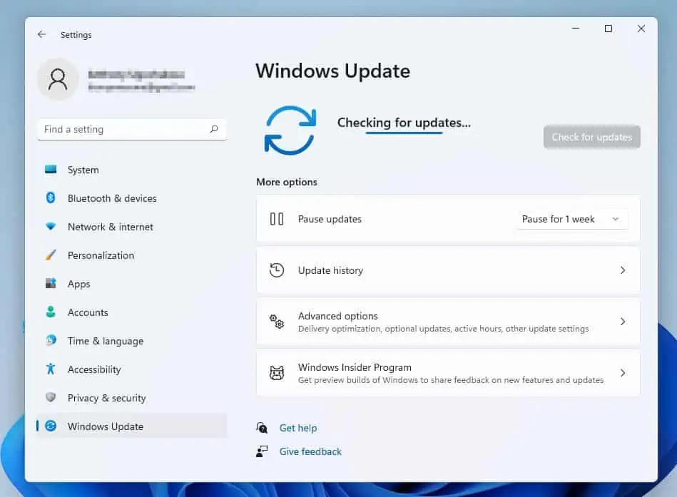Click the user profile avatar icon
This screenshot has height=497, width=677.
pyautogui.click(x=58, y=80)
